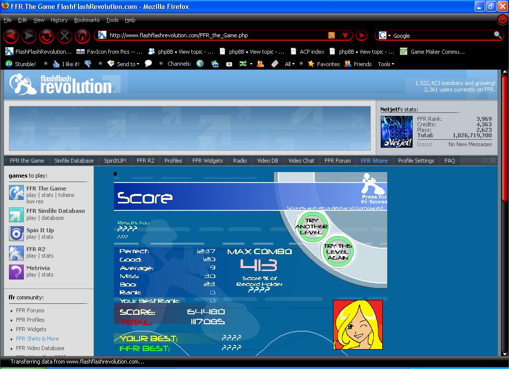
Task: Expand the address bar history dropdown
Action: [345, 35]
